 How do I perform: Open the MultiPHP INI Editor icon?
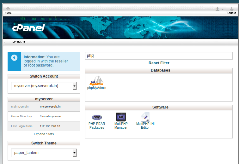(x=145, y=117)
